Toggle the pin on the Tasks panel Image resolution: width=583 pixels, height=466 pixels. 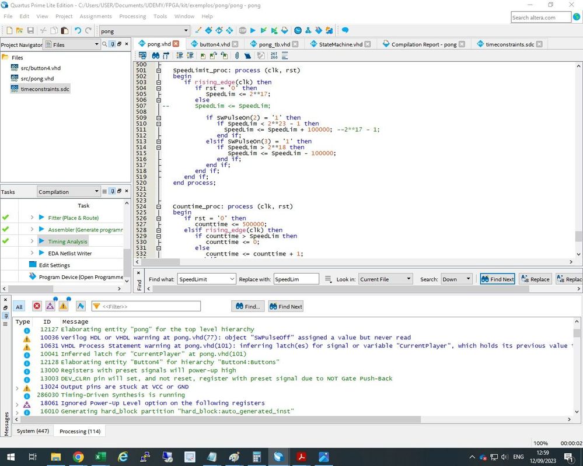click(113, 191)
